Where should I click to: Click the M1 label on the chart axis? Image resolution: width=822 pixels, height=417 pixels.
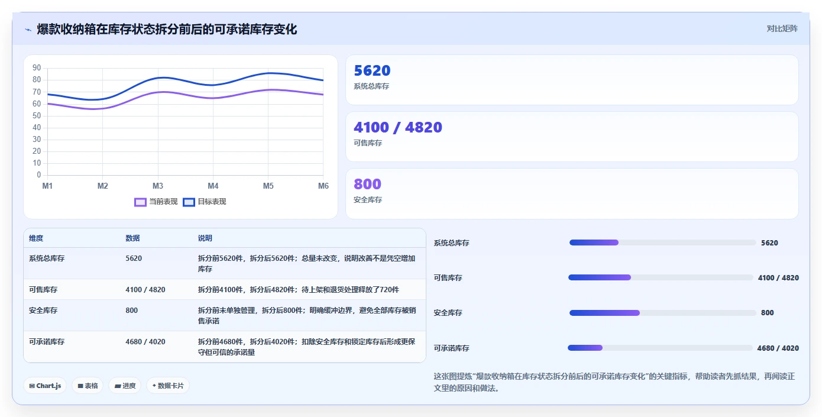pos(47,186)
